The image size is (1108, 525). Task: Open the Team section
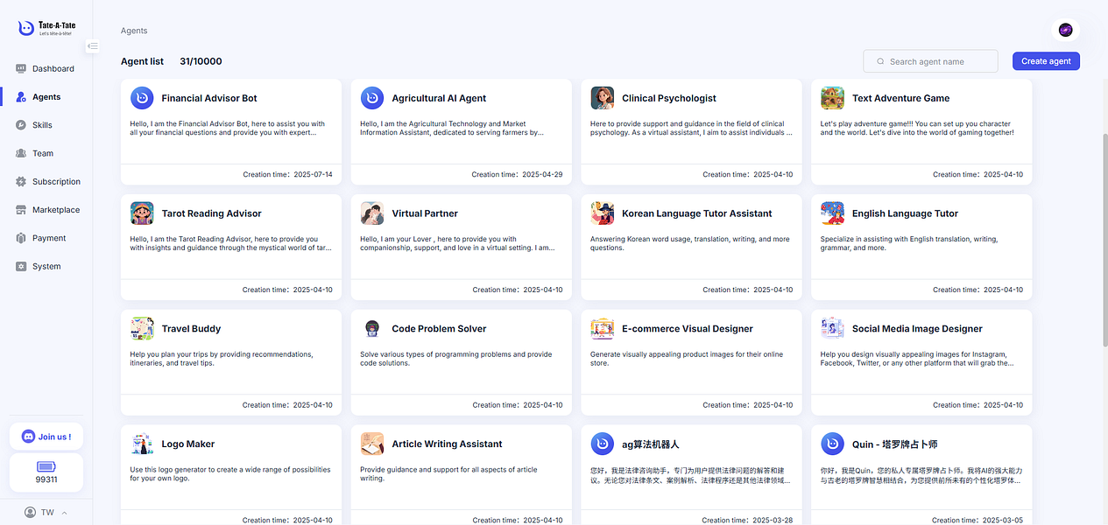point(46,153)
